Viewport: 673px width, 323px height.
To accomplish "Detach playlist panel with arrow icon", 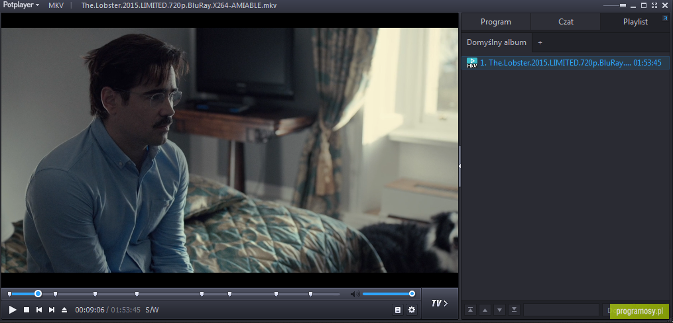I will pyautogui.click(x=665, y=18).
